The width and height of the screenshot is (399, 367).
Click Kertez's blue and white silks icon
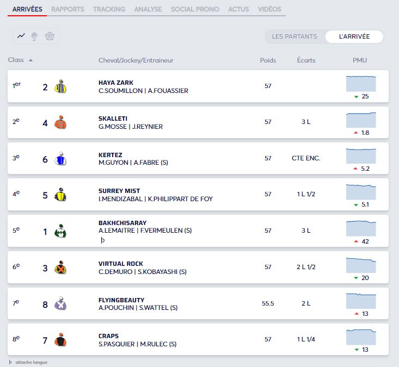(x=60, y=159)
